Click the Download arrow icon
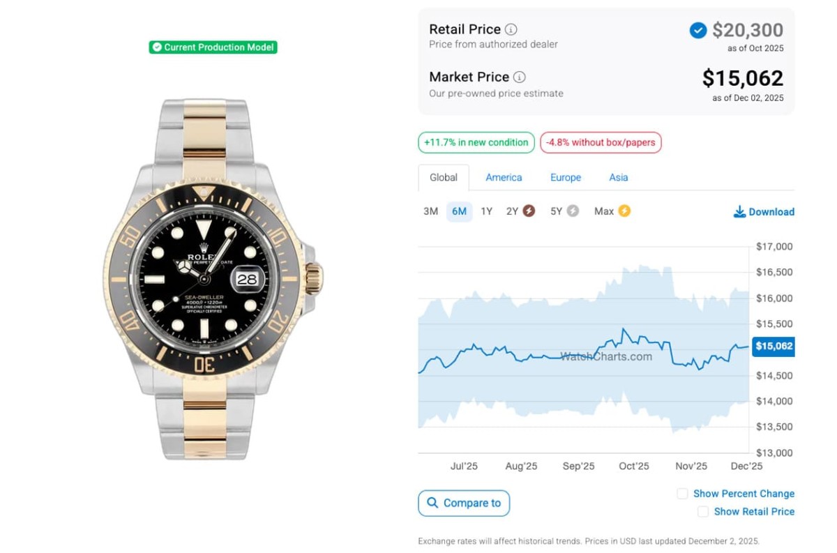This screenshot has width=837, height=553. tap(740, 212)
